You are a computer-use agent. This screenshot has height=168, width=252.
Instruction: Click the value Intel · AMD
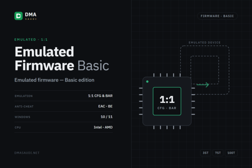point(103,127)
